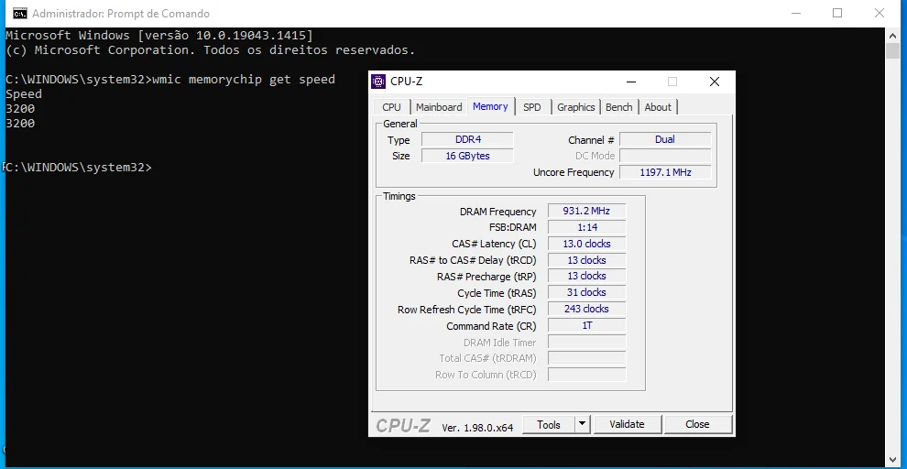Open the SPD tab
This screenshot has width=907, height=469.
point(531,107)
